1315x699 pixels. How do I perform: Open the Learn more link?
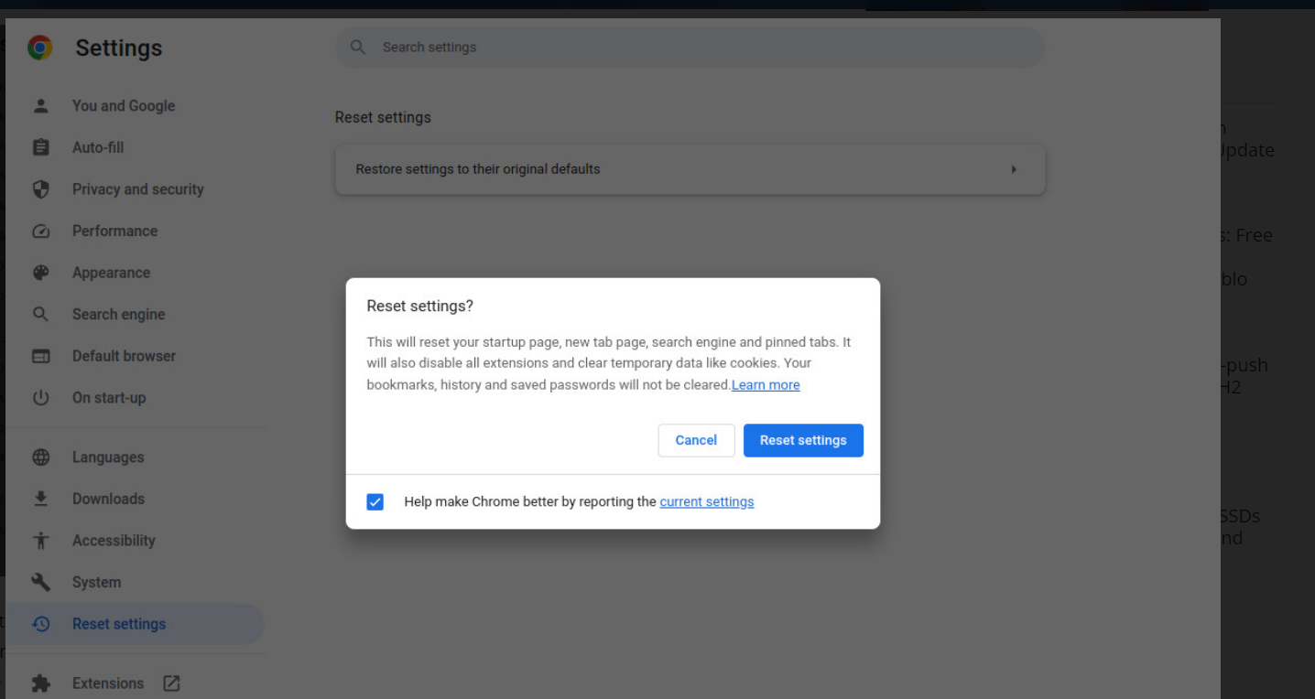[x=766, y=385]
